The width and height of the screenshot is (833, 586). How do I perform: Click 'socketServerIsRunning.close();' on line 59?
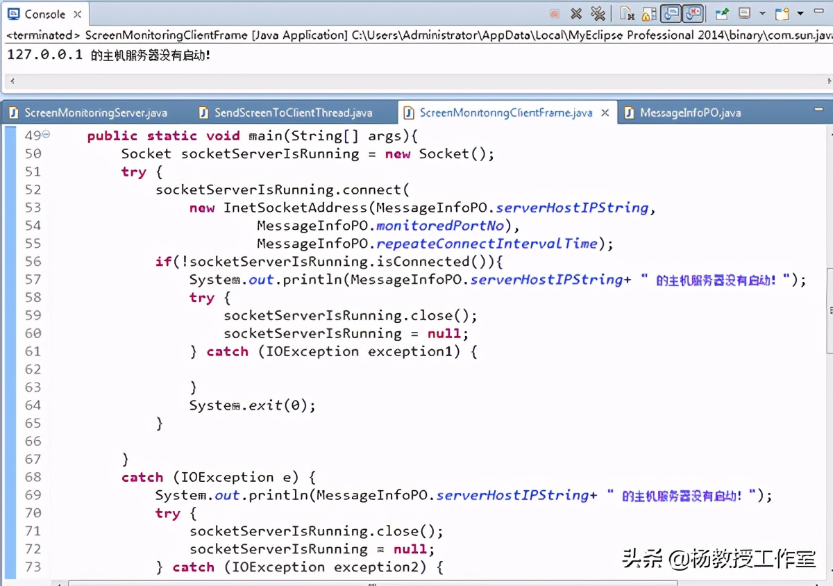click(x=351, y=316)
